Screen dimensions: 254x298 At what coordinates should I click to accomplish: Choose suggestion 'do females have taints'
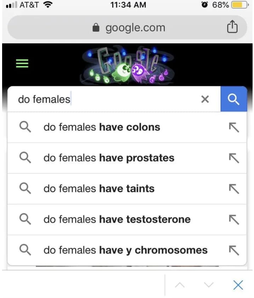pyautogui.click(x=99, y=189)
